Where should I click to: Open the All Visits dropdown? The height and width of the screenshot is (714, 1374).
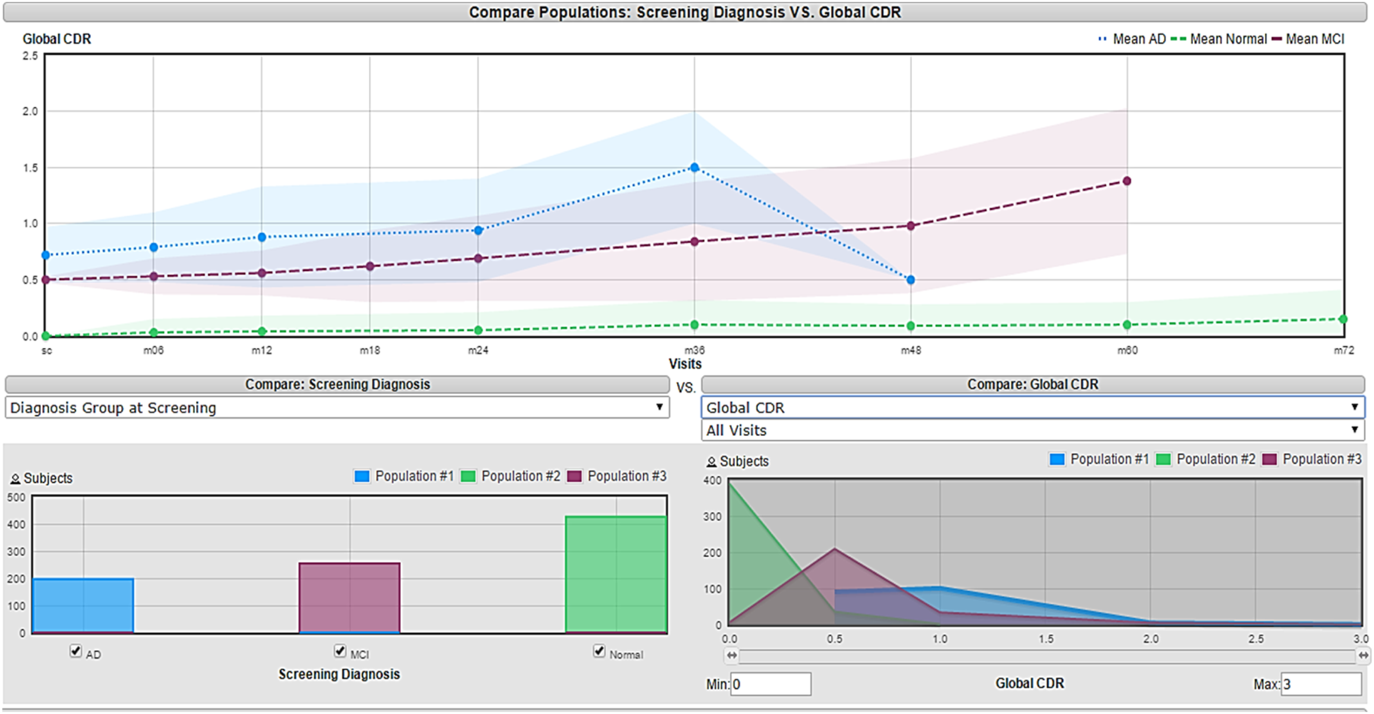[1032, 430]
